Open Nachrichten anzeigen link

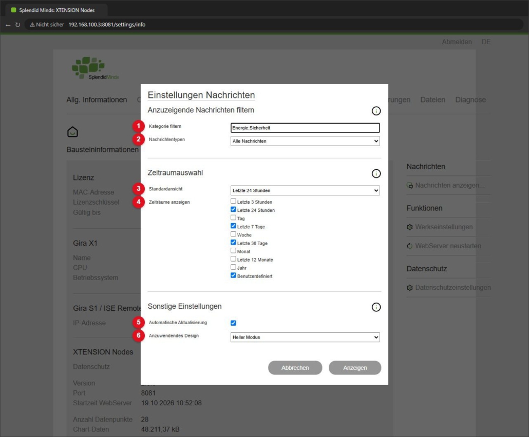click(x=450, y=185)
